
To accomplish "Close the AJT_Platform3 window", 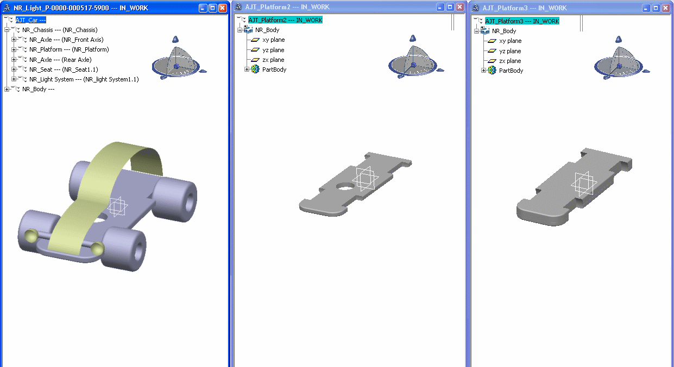I will (x=666, y=8).
